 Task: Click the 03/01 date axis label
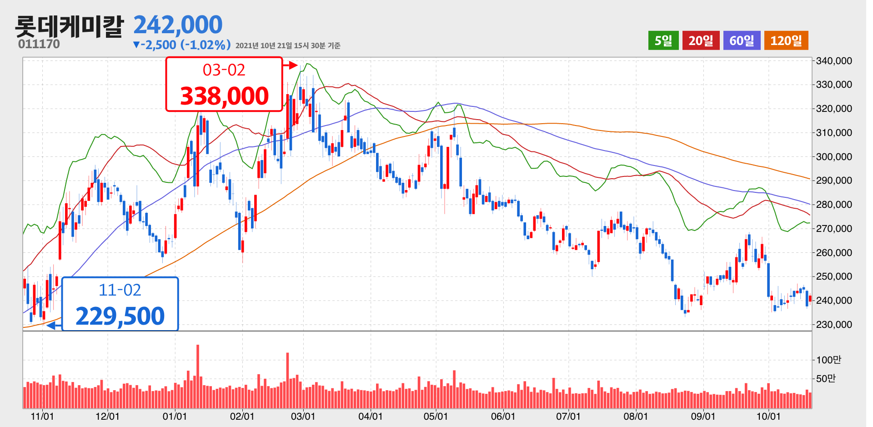click(x=303, y=417)
